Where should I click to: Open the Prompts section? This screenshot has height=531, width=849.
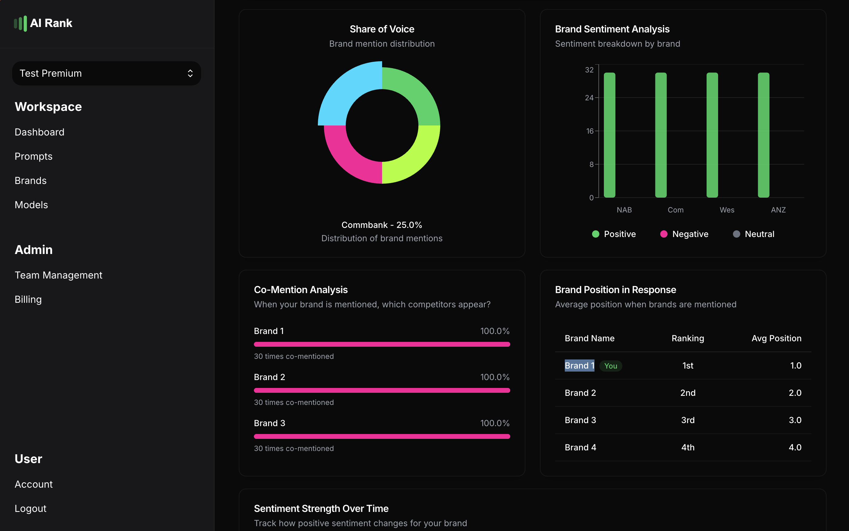(33, 156)
